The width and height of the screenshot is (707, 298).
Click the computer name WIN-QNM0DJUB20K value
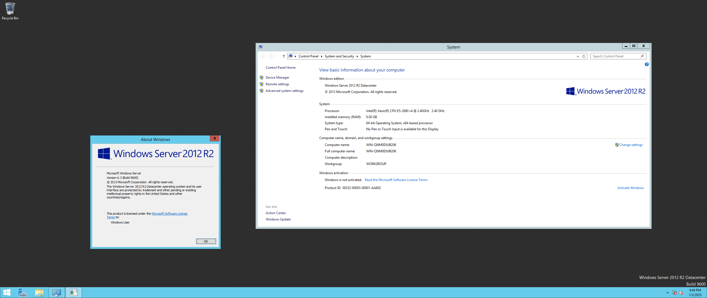[381, 145]
